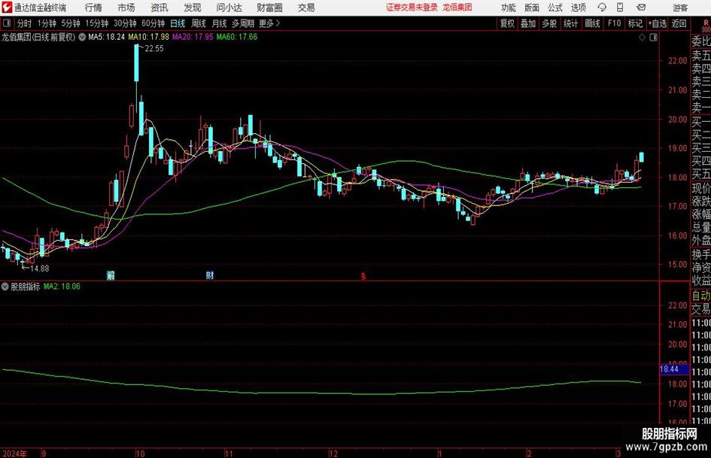Click the 画线 toolbar button

pyautogui.click(x=592, y=23)
